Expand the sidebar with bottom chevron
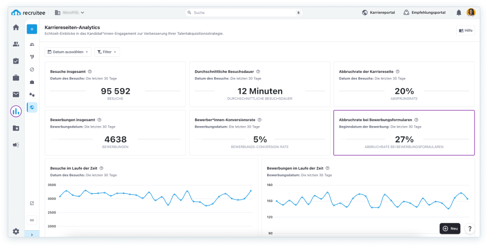Viewport: 488px width, 247px height. point(32,235)
